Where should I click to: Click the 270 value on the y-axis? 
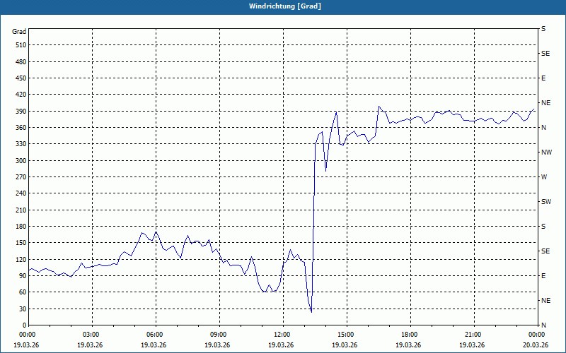tap(20, 177)
